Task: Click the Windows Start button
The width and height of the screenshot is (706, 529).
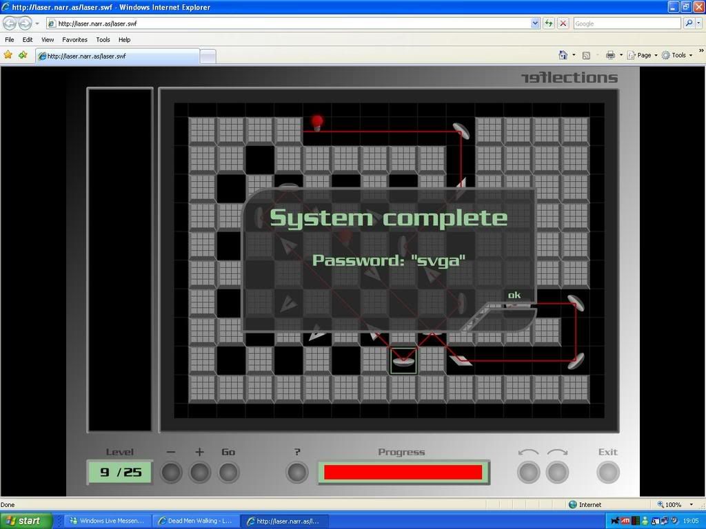Action: point(26,521)
